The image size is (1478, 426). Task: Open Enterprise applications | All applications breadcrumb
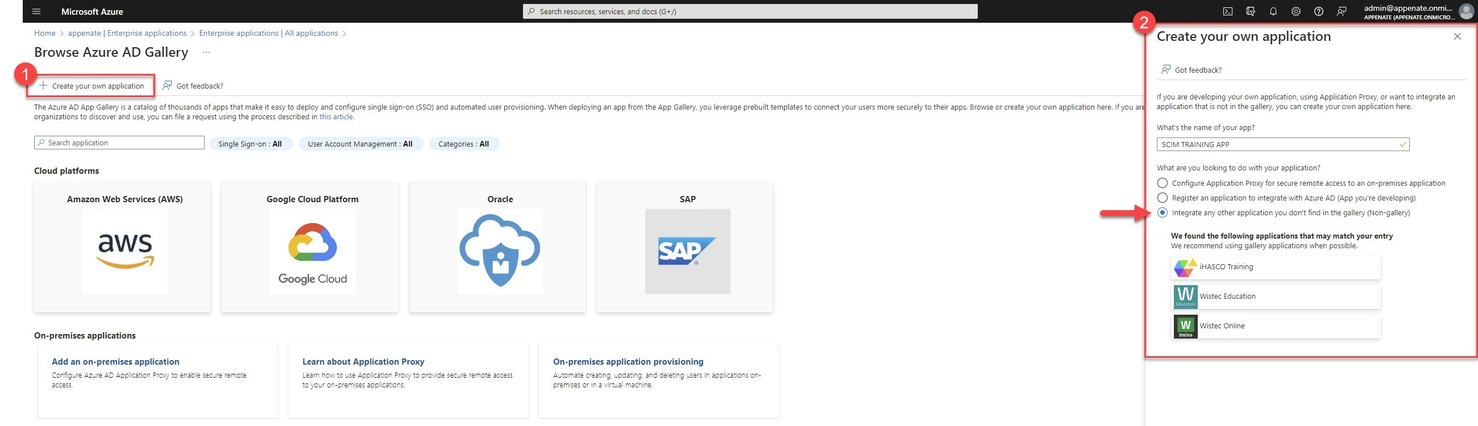[x=268, y=34]
